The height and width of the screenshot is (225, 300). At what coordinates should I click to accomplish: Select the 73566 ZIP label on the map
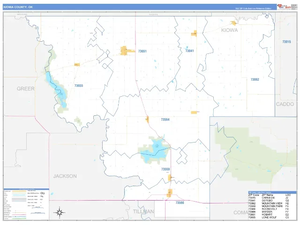pos(180,203)
